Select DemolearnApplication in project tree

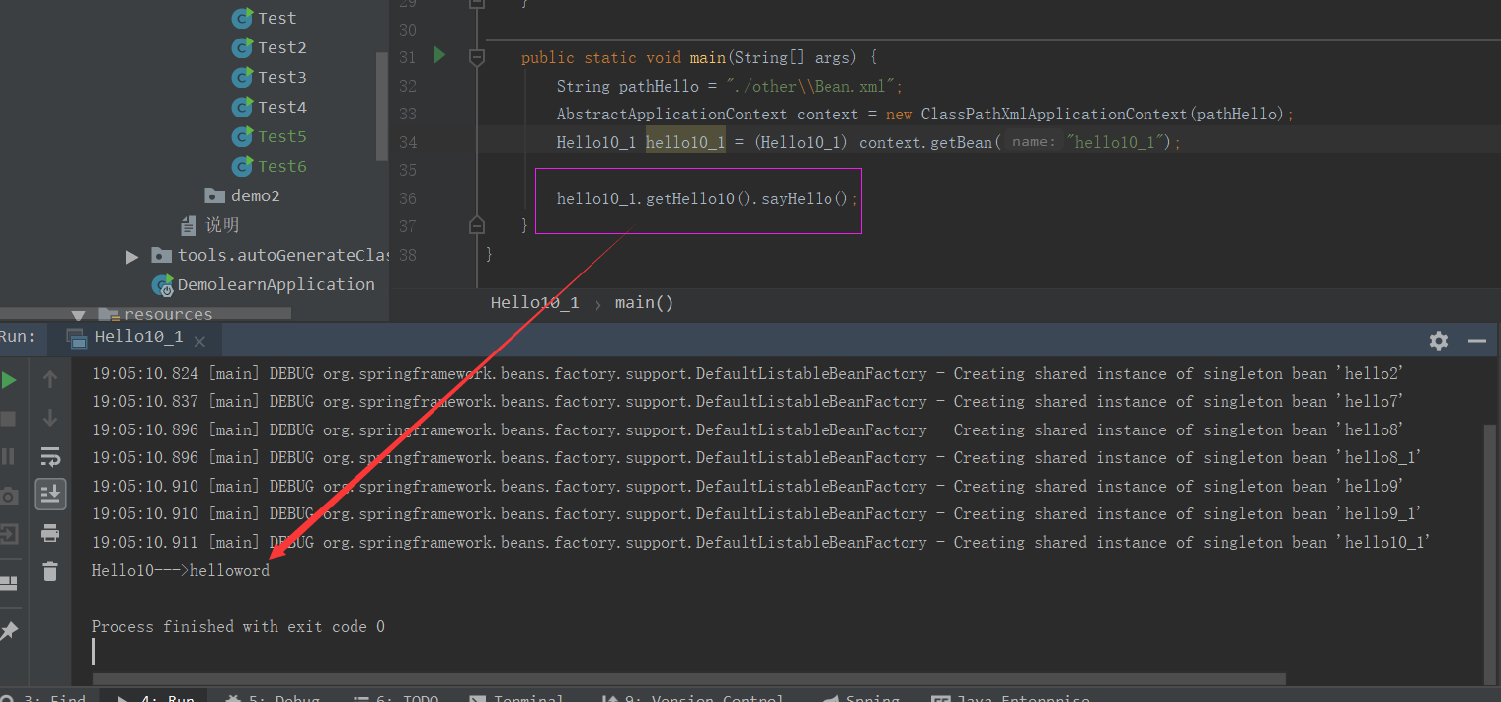[x=264, y=284]
